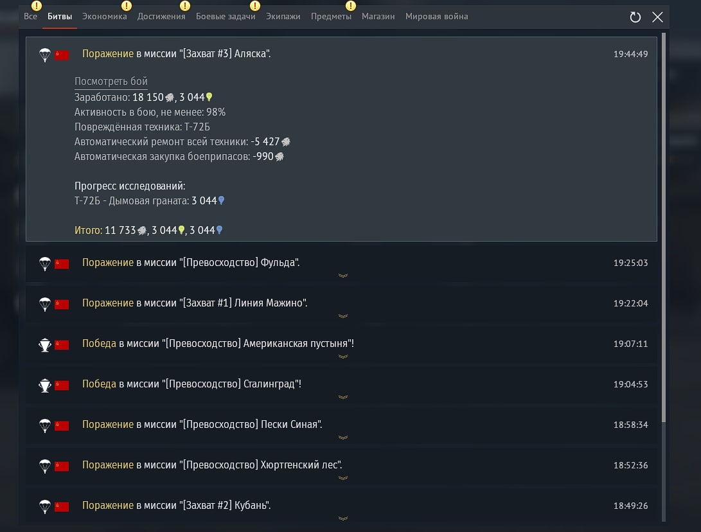Expand the Кубань entry chevron

(x=343, y=519)
